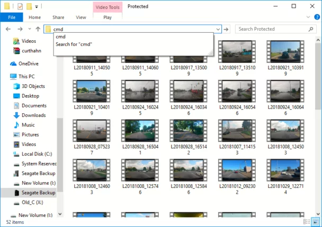Select the highlighted Seagate Backup drive
322x227 pixels.
[x=39, y=193]
